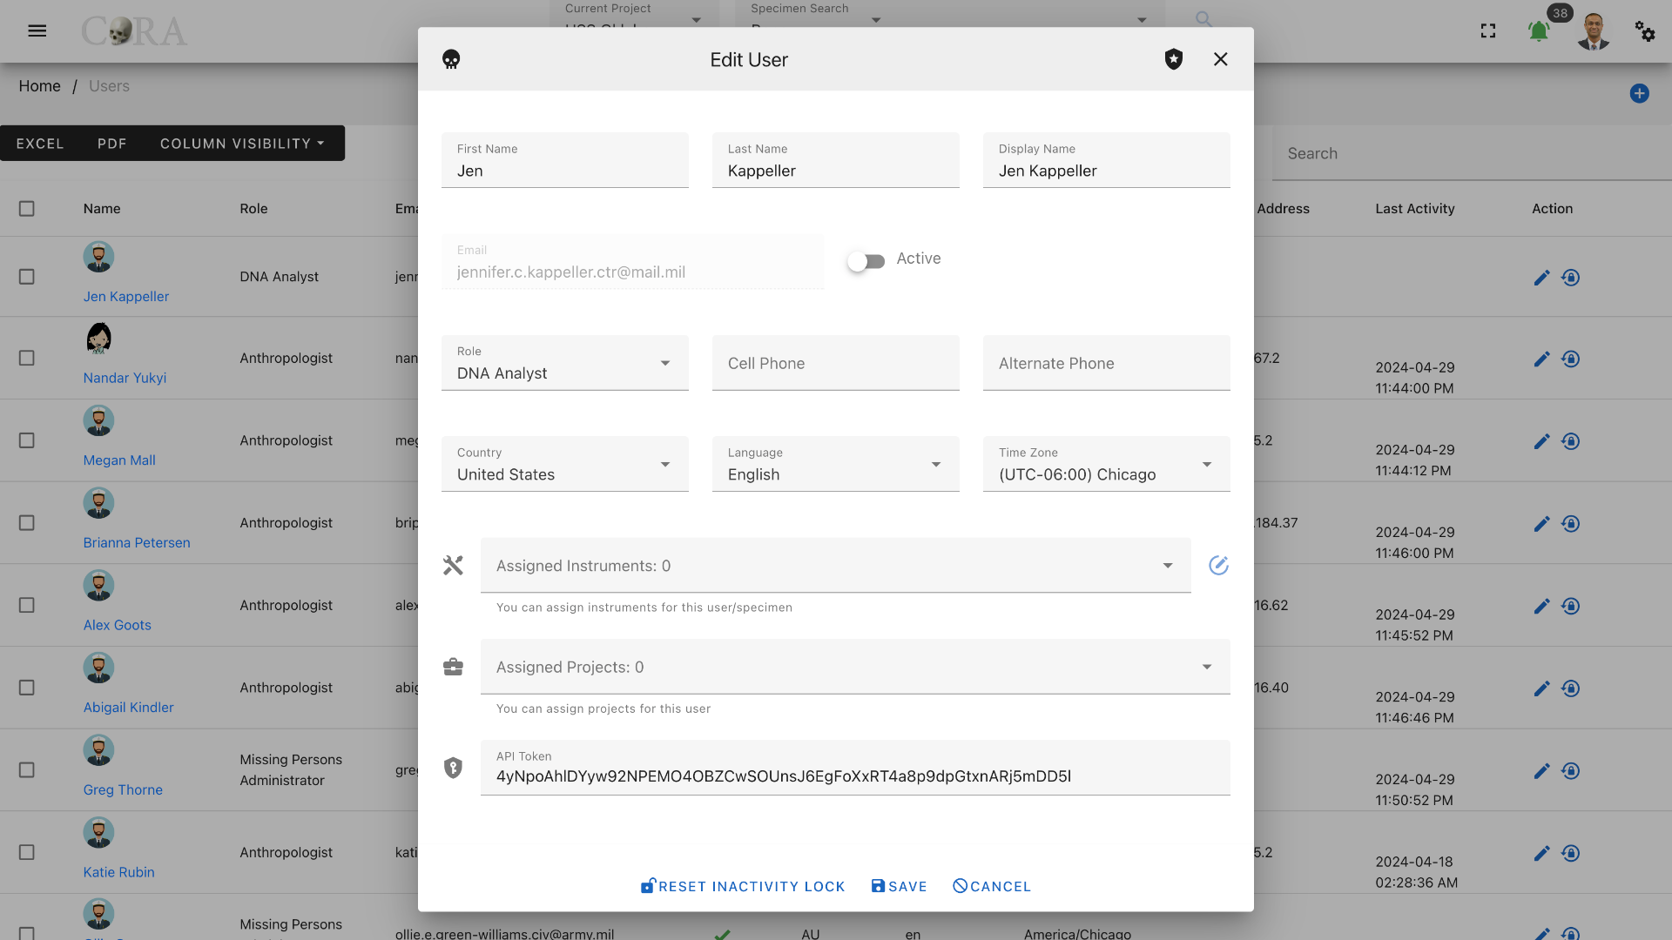Open the Language dropdown showing English
Viewport: 1672px width, 940px height.
click(x=836, y=464)
